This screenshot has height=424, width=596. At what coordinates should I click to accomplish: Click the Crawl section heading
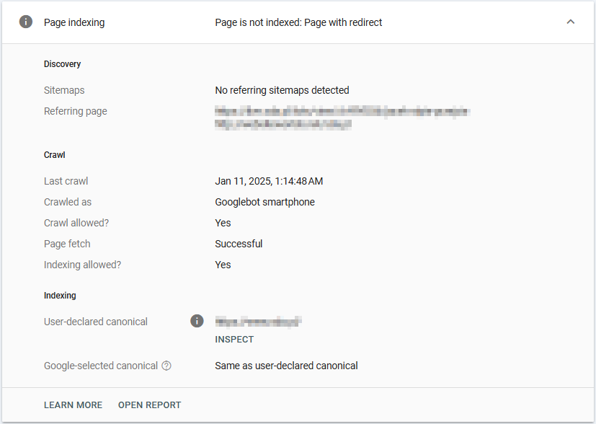pos(55,155)
